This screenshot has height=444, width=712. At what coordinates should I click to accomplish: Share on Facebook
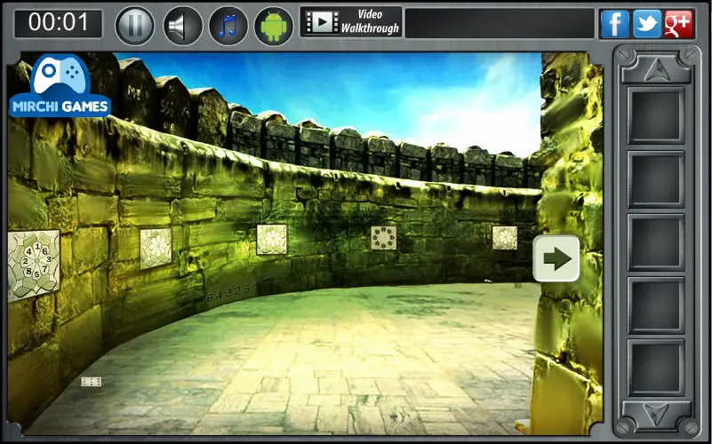tap(614, 24)
